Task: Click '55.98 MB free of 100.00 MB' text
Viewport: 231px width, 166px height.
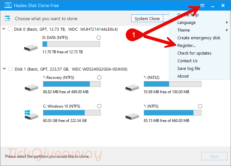Action: tap(167, 92)
